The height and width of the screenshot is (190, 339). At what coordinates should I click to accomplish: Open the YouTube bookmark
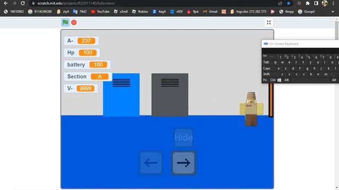[100, 12]
